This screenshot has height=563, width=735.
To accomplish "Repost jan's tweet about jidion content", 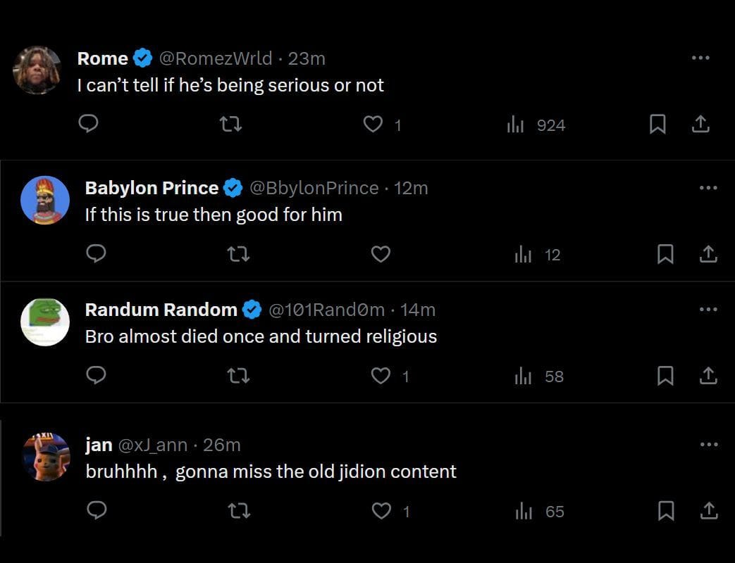I will [240, 511].
